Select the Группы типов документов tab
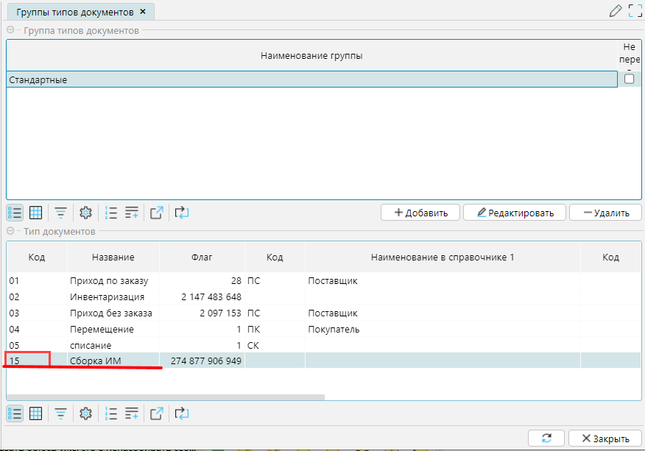Viewport: 645px width, 451px height. (x=74, y=11)
